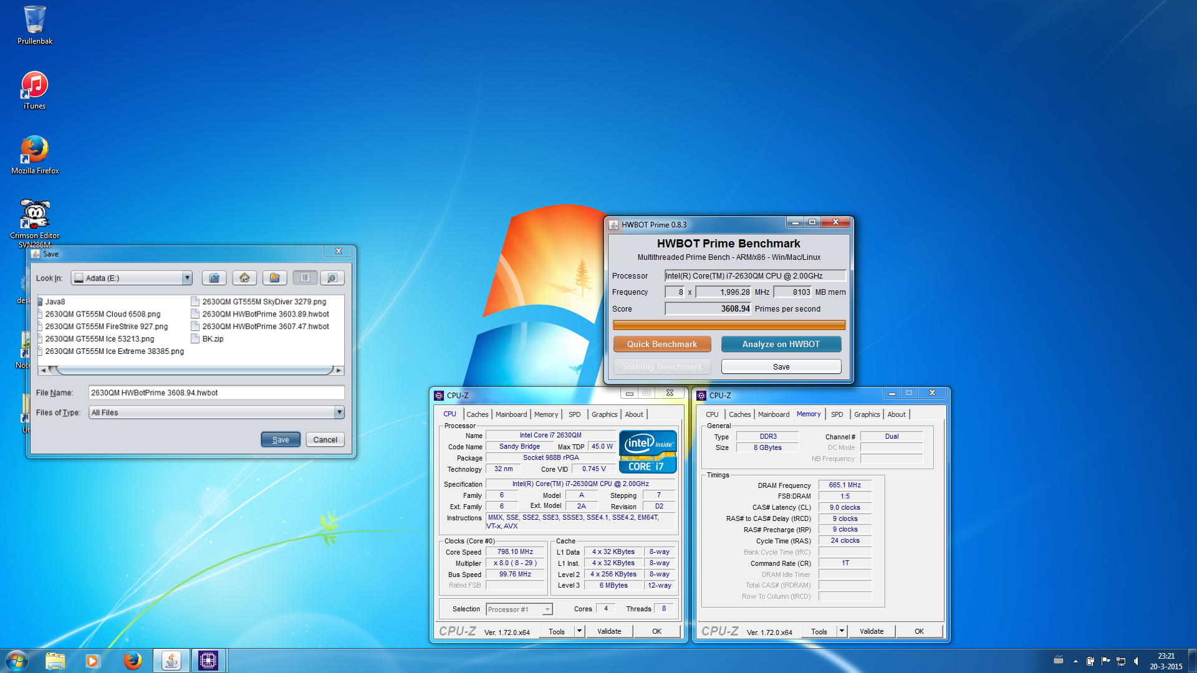Expand the Files of Type dropdown
This screenshot has width=1197, height=673.
tap(339, 413)
